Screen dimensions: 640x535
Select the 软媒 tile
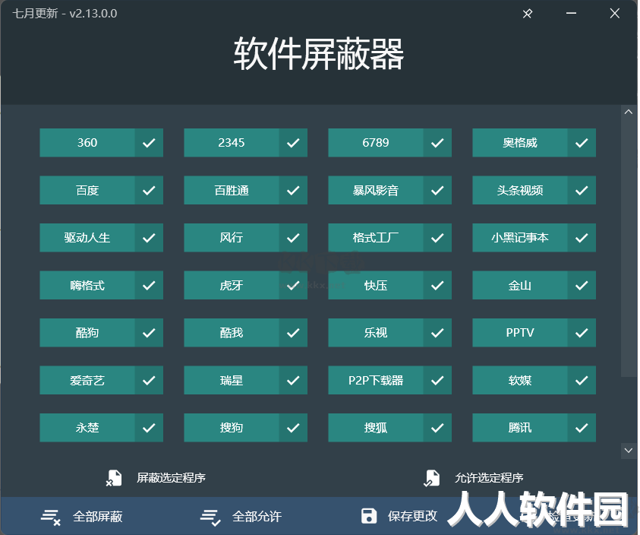(x=534, y=381)
